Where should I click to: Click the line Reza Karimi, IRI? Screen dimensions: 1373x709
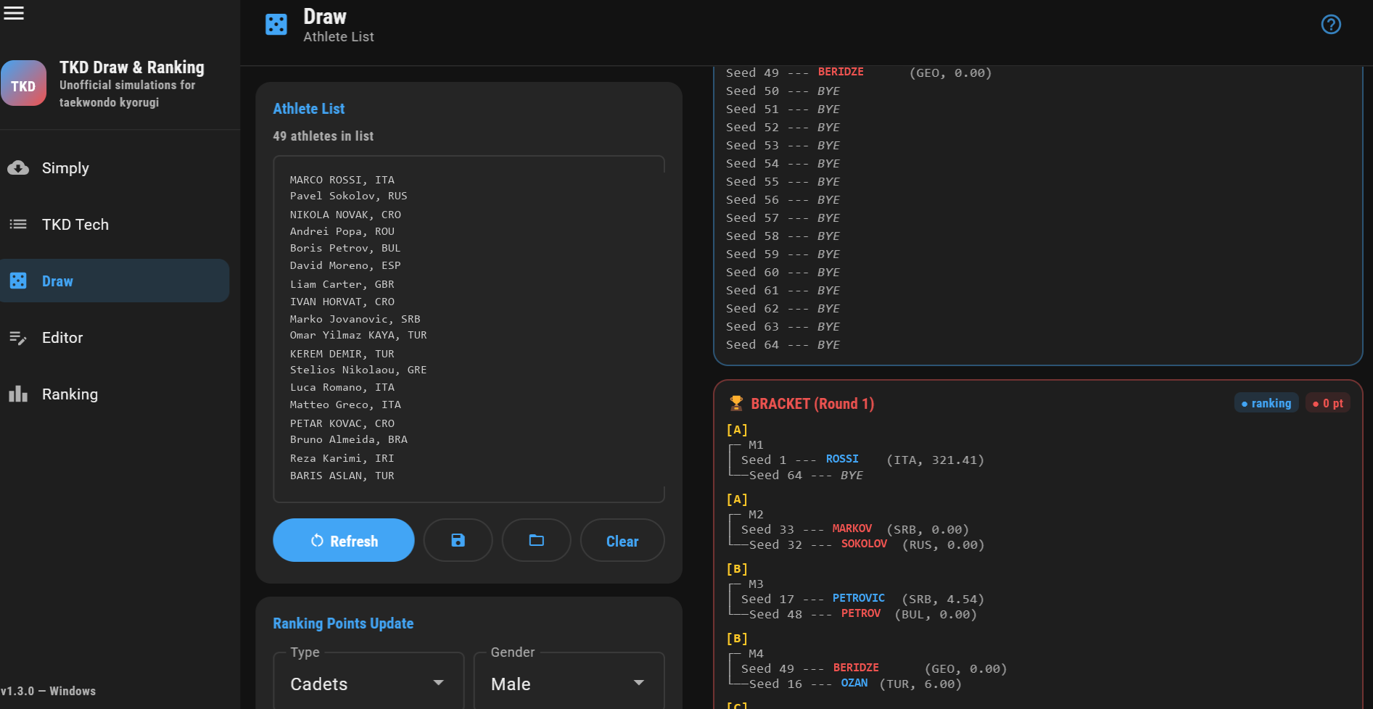[x=342, y=458]
